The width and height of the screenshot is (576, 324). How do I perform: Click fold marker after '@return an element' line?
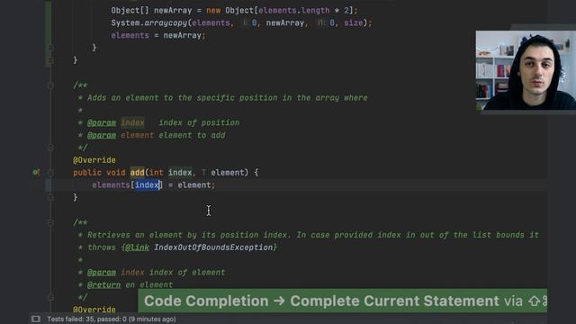(50, 297)
